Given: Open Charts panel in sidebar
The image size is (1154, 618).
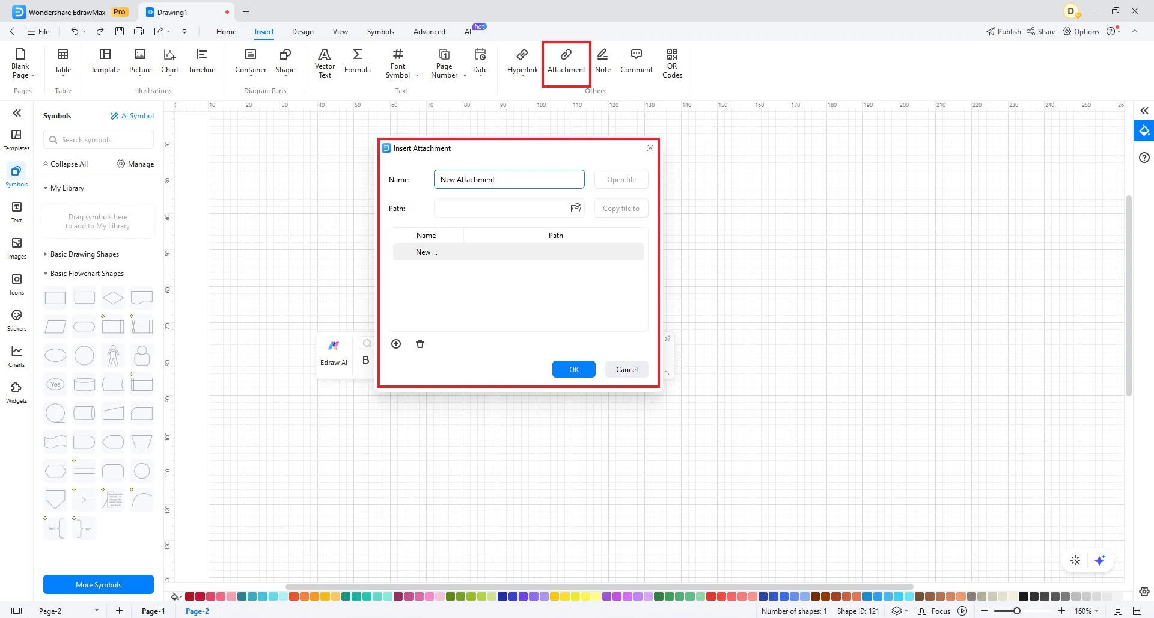Looking at the screenshot, I should pos(16,356).
